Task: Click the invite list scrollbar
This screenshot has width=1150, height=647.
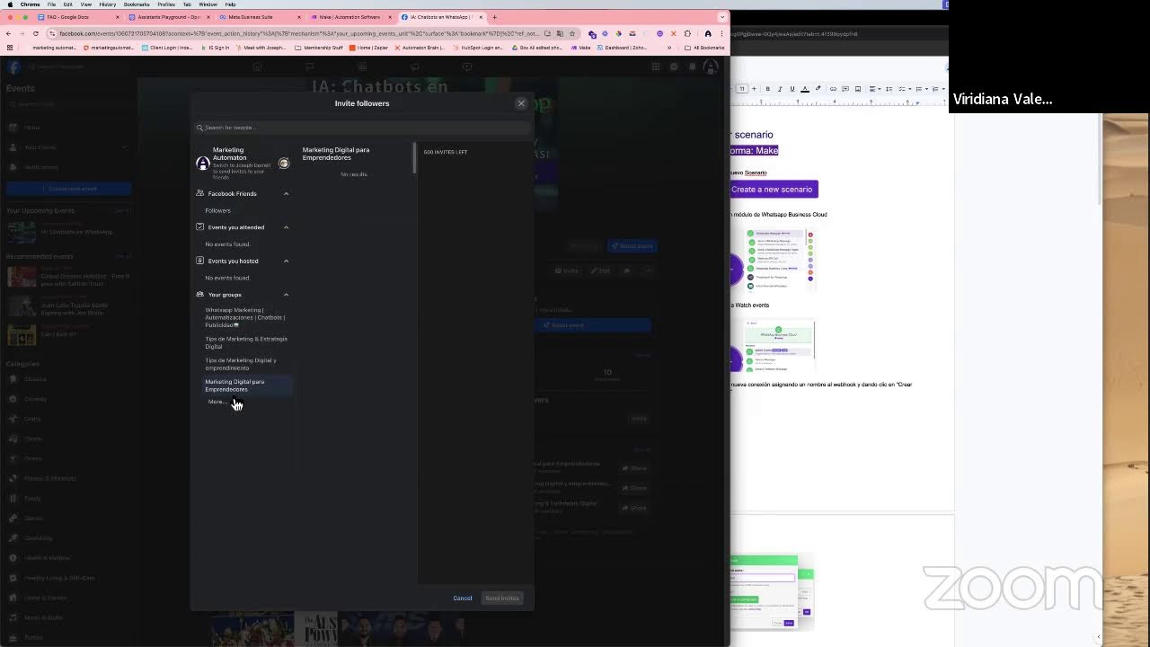Action: [x=414, y=158]
